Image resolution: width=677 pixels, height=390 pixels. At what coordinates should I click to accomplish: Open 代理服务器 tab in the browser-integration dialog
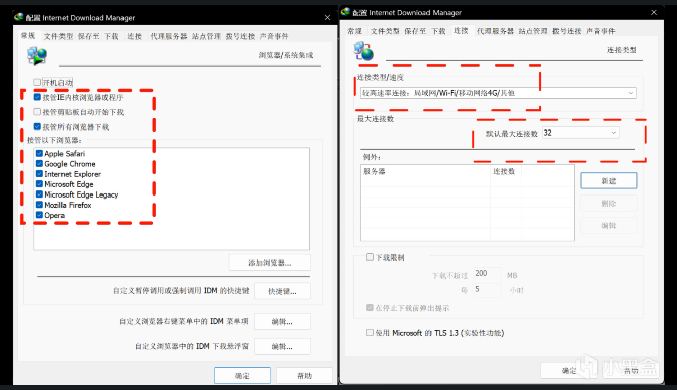(x=169, y=36)
